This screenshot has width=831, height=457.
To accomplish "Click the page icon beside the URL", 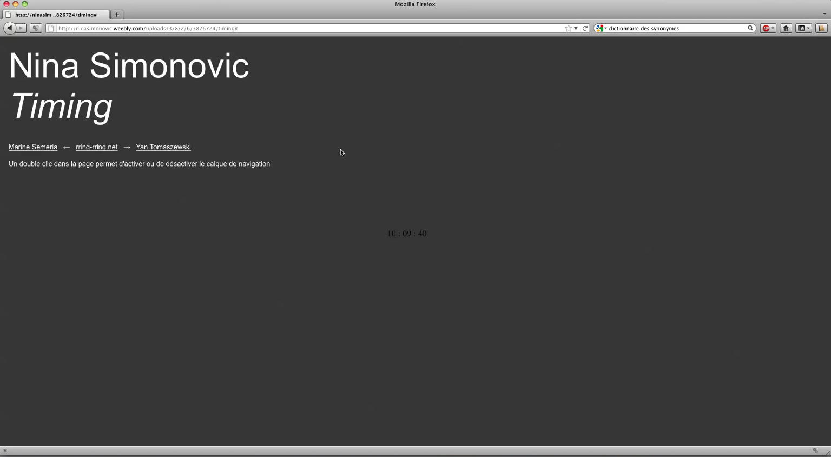I will [51, 28].
